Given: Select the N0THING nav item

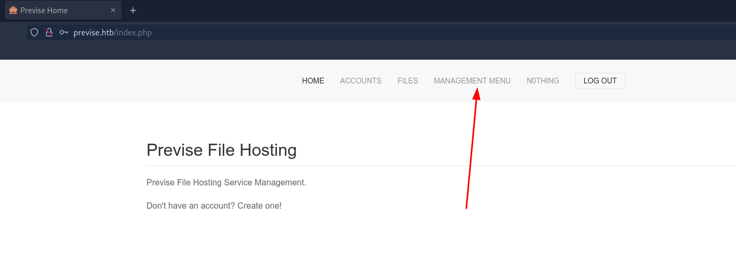Looking at the screenshot, I should click(x=542, y=81).
